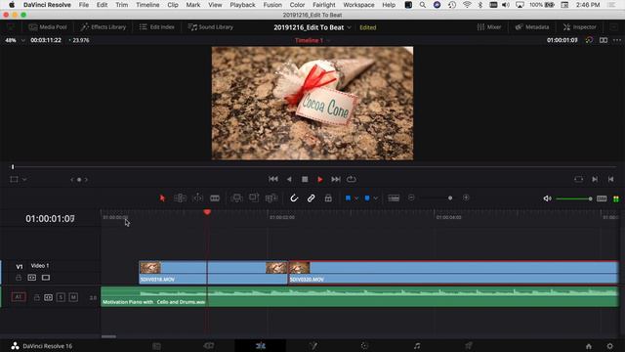Toggle Loop playback button
The image size is (625, 352).
click(352, 179)
